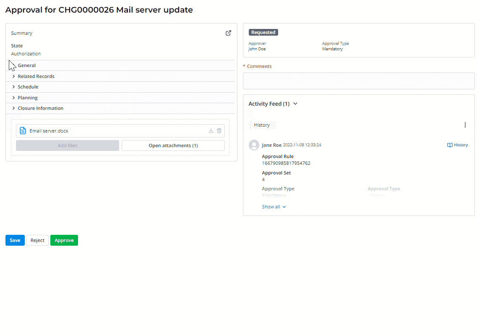Screen dimensions: 477x335
Task: Select the History filter tab
Action: click(262, 125)
